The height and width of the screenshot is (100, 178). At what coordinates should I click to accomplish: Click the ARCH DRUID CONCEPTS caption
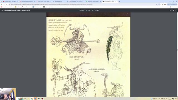[x=97, y=69]
